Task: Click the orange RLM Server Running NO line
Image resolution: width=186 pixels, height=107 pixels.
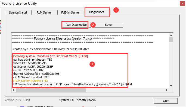Action: coord(30,81)
